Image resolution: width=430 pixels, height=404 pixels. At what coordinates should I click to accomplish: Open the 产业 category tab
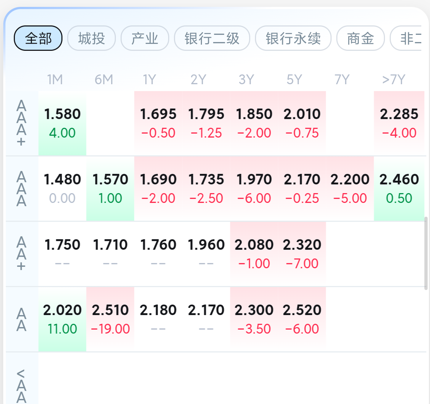pyautogui.click(x=145, y=38)
